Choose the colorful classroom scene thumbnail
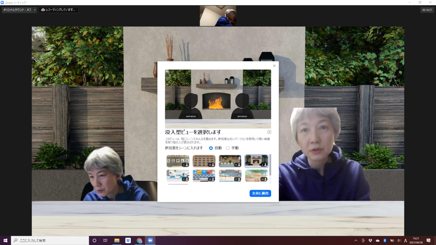The height and width of the screenshot is (245, 436). point(204,176)
